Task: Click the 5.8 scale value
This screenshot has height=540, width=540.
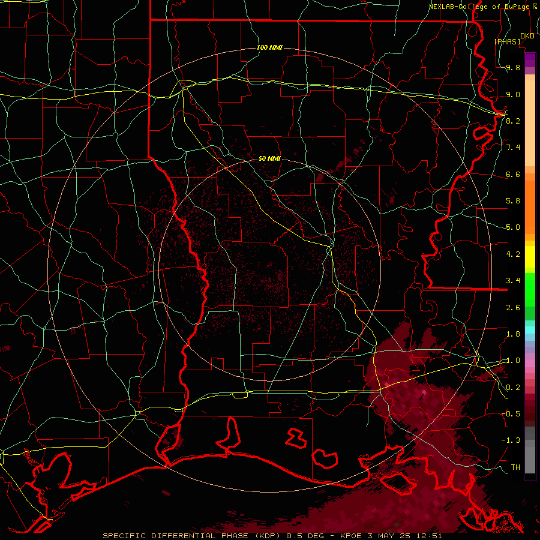Action: coord(513,201)
